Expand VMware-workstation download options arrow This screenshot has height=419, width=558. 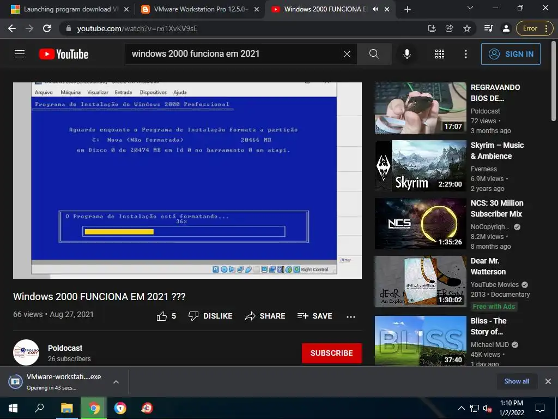tap(116, 382)
